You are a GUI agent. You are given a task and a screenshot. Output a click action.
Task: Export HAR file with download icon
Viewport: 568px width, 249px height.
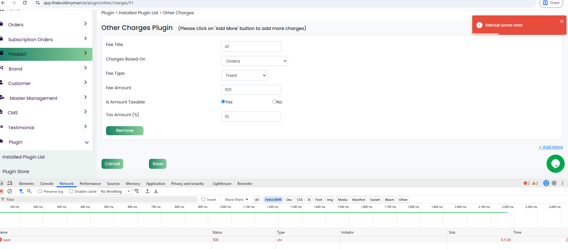[x=156, y=191]
